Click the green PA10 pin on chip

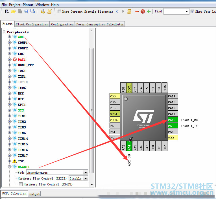(x=173, y=120)
